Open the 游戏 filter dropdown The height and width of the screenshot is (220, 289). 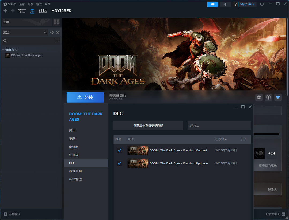25,32
